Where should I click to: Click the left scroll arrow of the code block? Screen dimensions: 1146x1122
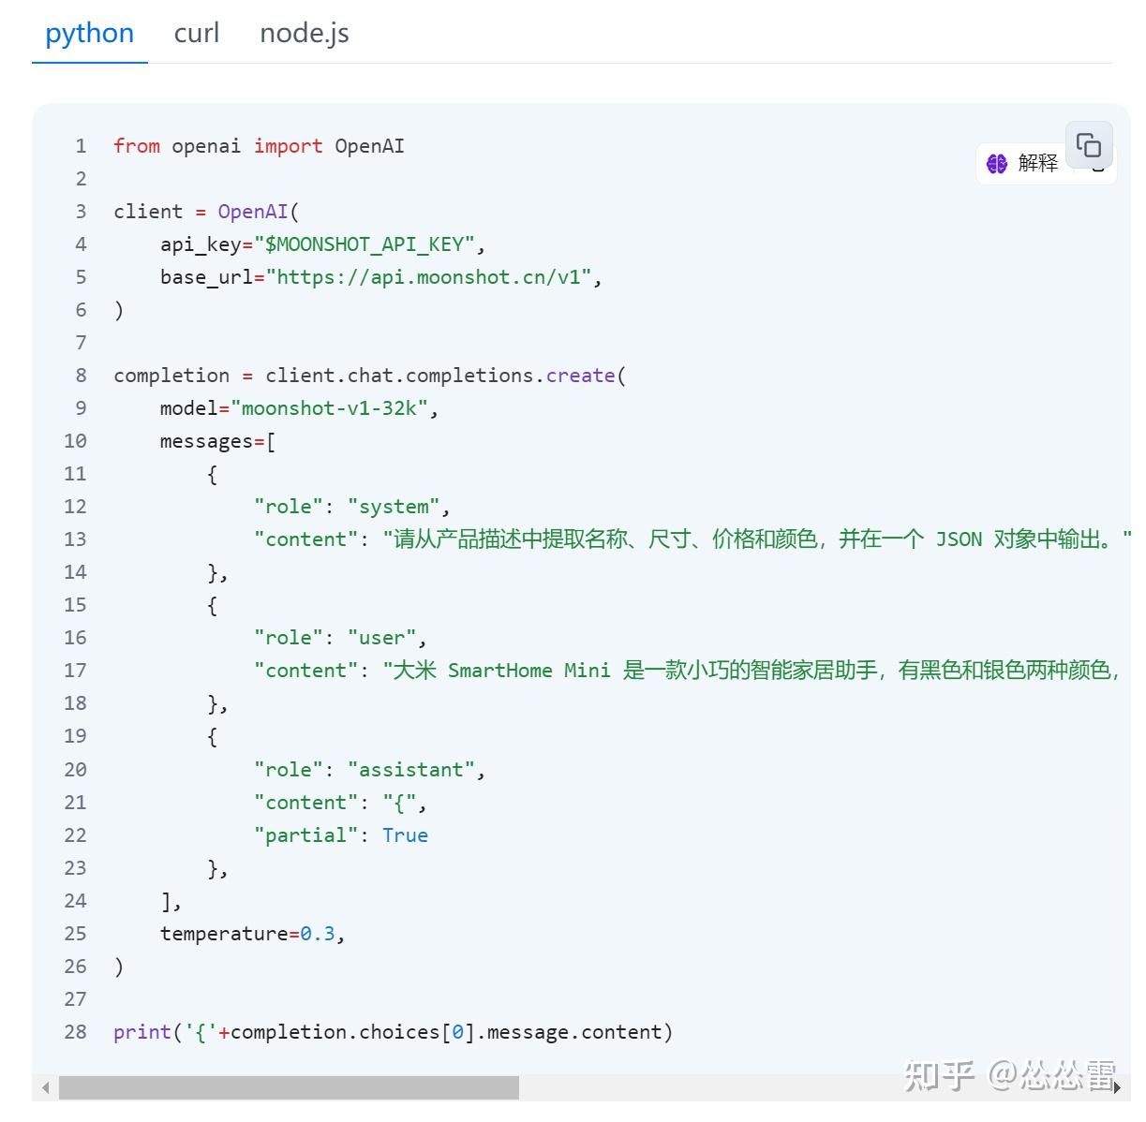coord(44,1087)
